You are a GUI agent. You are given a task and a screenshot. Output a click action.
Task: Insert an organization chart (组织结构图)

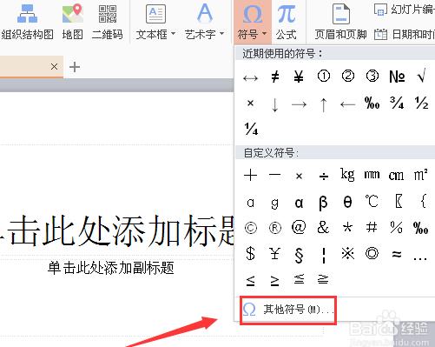(27, 22)
